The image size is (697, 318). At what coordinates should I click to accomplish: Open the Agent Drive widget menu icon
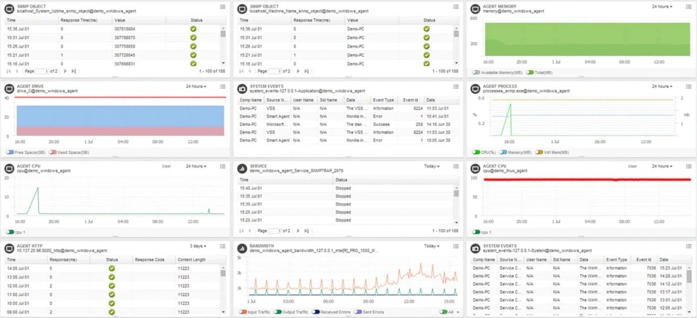pos(223,86)
